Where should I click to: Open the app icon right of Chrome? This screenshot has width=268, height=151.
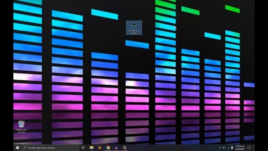[116, 148]
